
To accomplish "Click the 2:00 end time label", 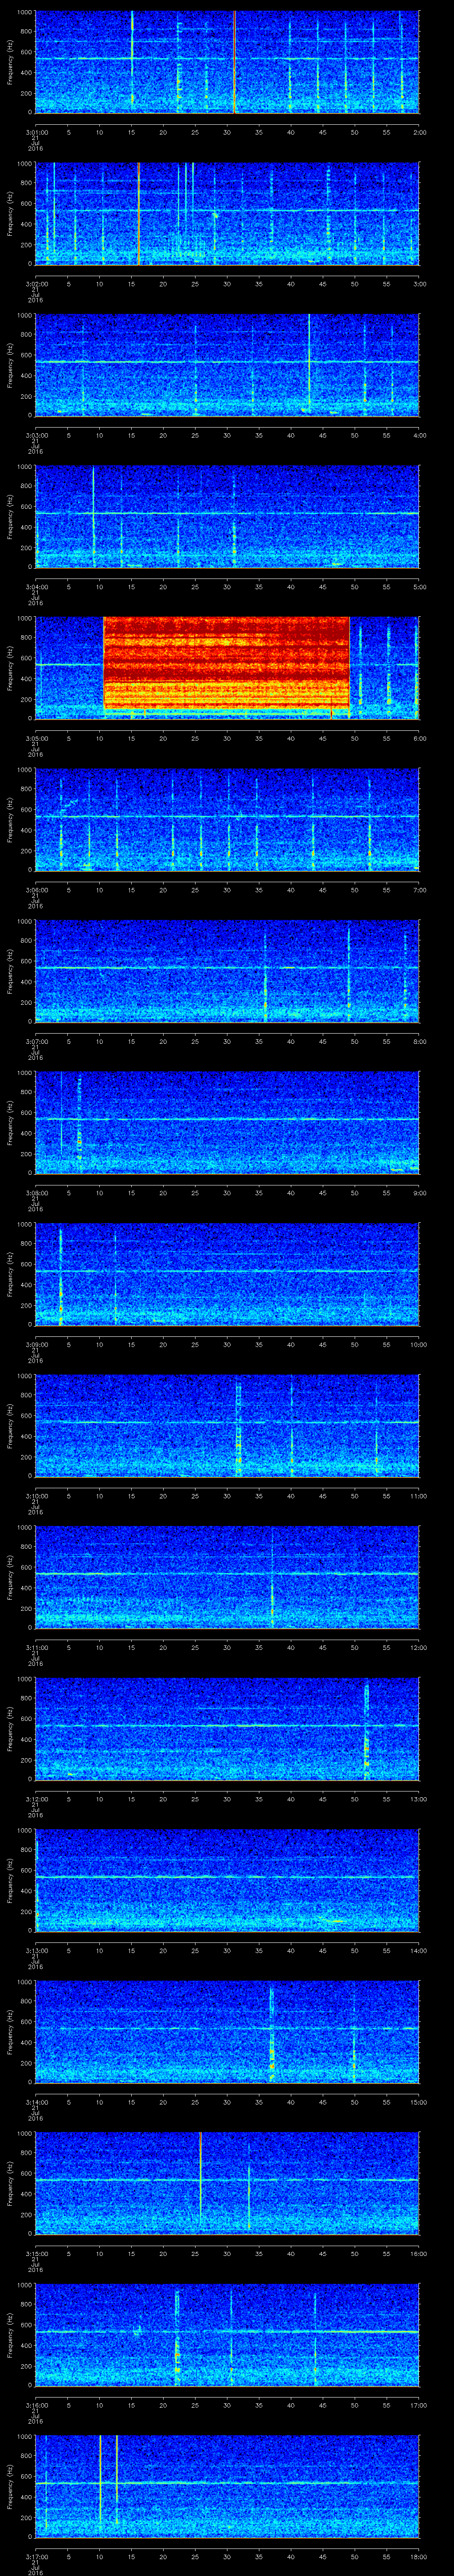I will click(x=419, y=132).
